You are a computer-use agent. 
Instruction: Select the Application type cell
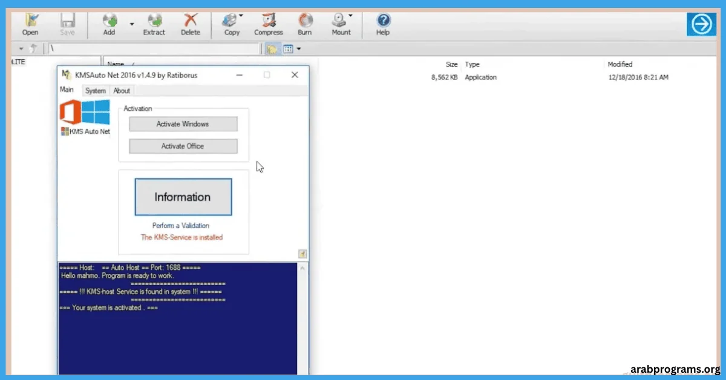coord(481,77)
